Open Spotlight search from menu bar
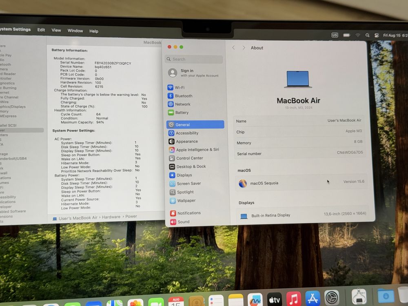This screenshot has width=408, height=306. click(x=367, y=35)
